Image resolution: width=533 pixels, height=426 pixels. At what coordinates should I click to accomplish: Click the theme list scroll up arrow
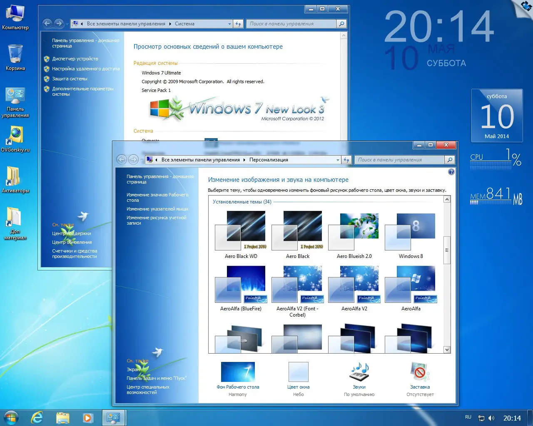pyautogui.click(x=447, y=199)
